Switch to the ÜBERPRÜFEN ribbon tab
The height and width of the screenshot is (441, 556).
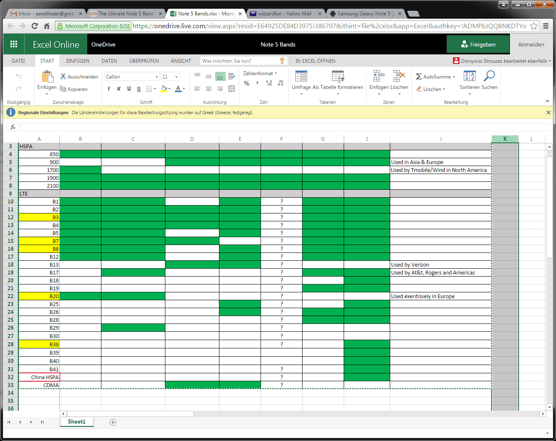144,61
